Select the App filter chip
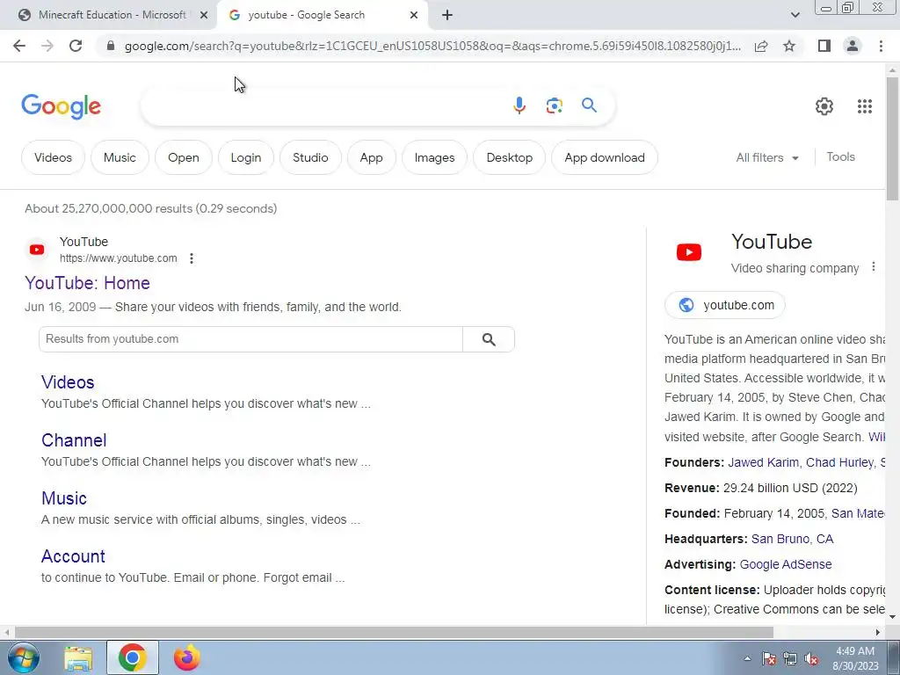Viewport: 900px width, 675px height. tap(371, 157)
